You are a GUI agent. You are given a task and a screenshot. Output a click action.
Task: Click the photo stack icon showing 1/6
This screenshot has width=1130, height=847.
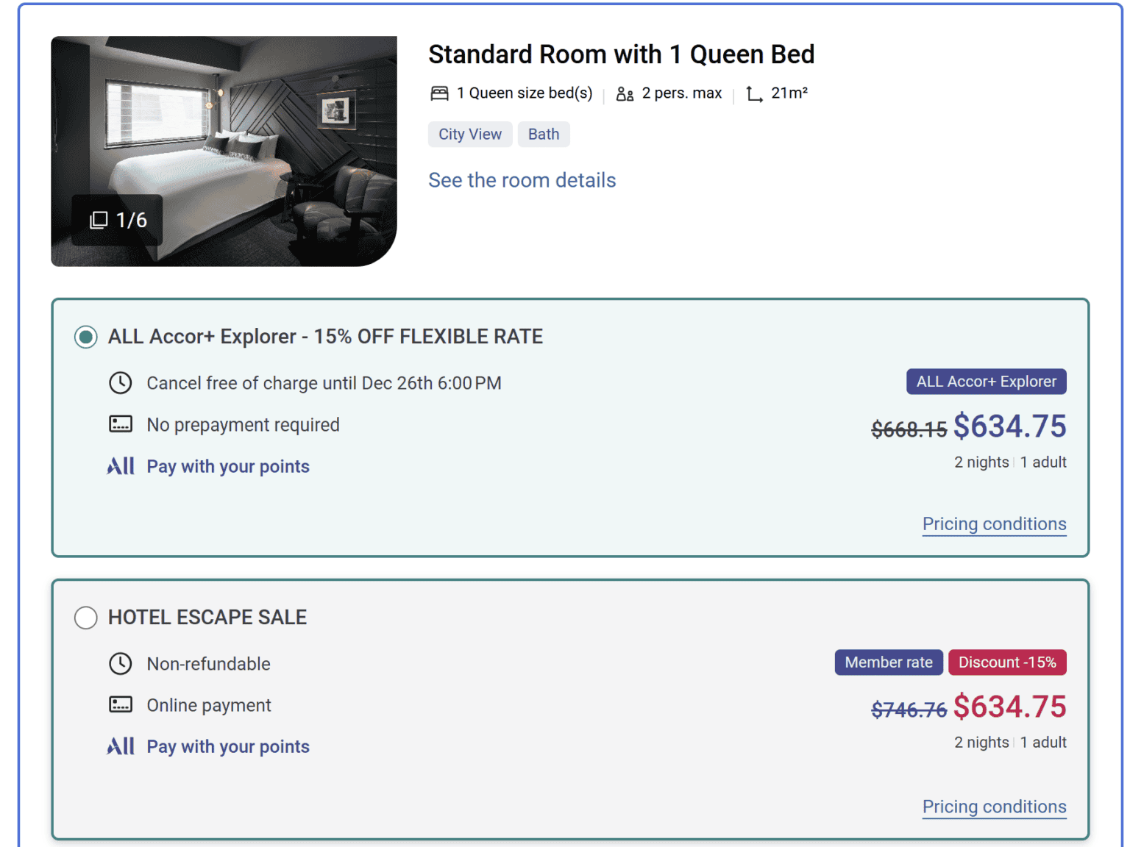point(99,219)
